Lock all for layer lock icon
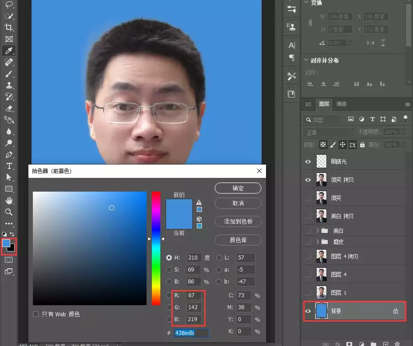The image size is (413, 346). tap(362, 145)
